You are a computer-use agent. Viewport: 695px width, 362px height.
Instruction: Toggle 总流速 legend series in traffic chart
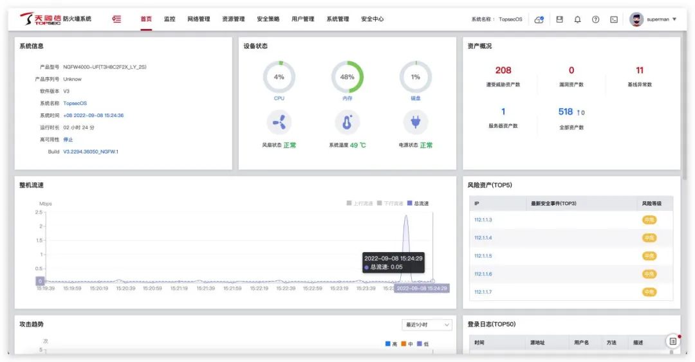[x=418, y=203]
